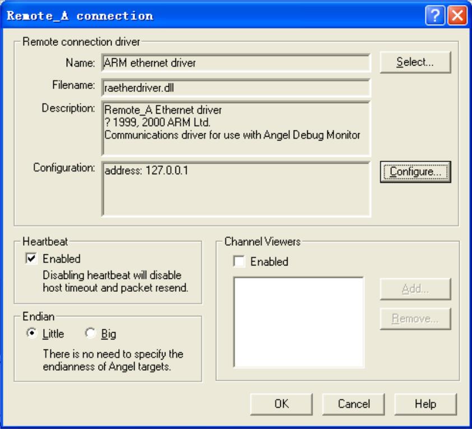Confirm with the OK button
The width and height of the screenshot is (472, 429).
click(281, 404)
